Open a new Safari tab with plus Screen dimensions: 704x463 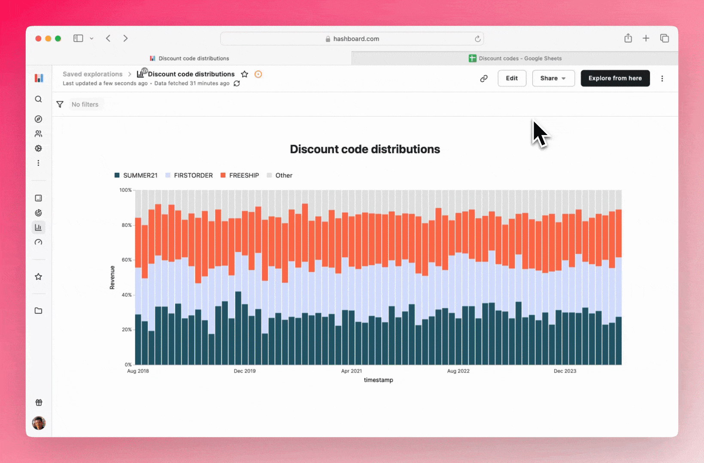(x=646, y=38)
